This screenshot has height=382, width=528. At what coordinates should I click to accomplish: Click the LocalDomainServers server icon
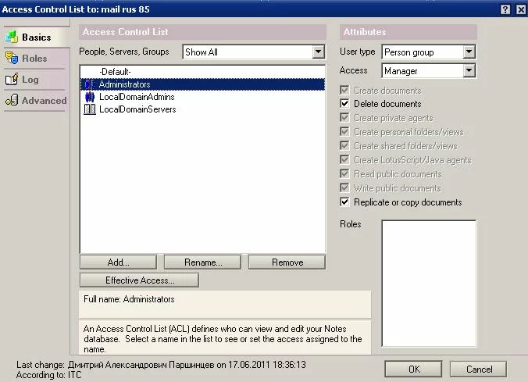[x=89, y=109]
